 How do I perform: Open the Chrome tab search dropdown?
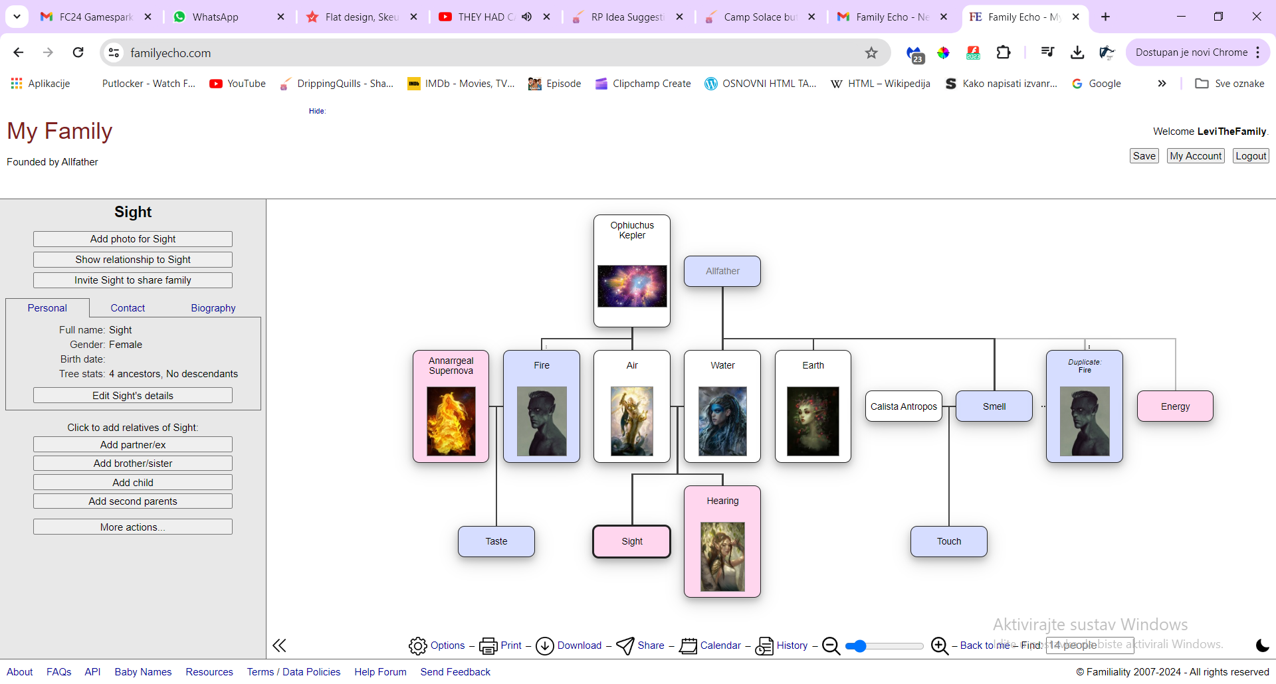[x=17, y=17]
